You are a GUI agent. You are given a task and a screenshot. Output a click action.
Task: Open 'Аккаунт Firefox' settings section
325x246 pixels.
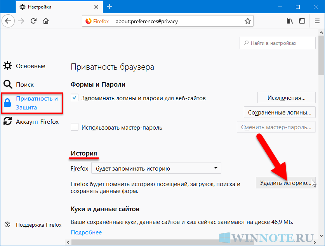(37, 121)
